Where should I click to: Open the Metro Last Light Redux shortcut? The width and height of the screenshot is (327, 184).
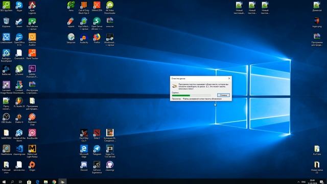[x=32, y=151]
